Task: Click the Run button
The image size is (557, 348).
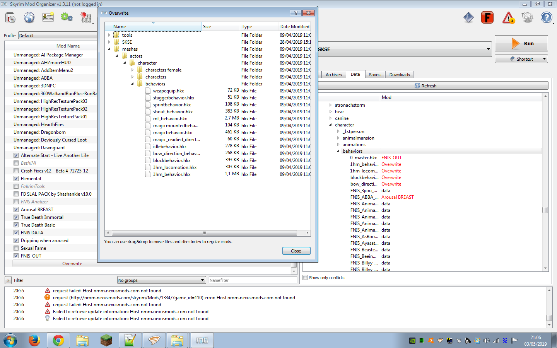Action: pos(521,43)
